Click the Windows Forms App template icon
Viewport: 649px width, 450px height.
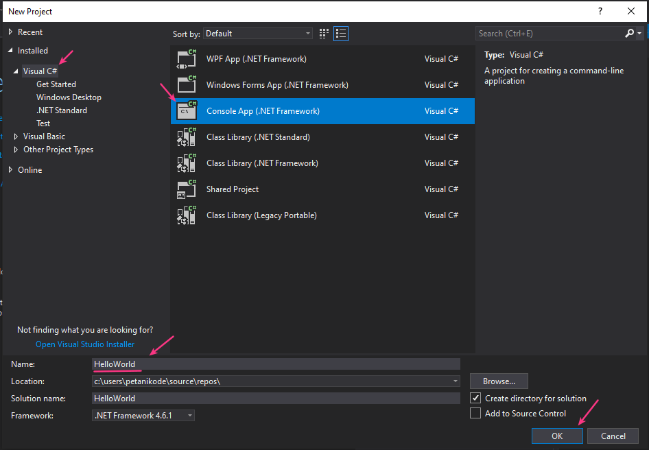coord(187,85)
